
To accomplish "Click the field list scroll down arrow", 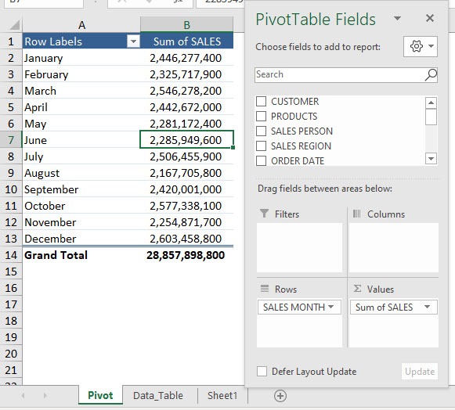I will [431, 159].
